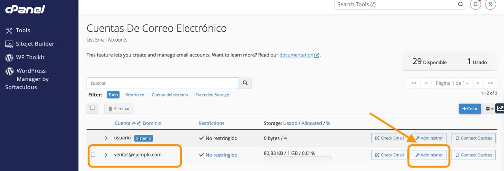Expand the ventas@ejemplo.com account row

click(x=106, y=155)
